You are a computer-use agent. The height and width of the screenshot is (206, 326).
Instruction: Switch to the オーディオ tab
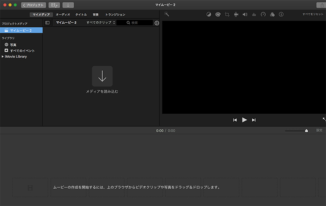[x=63, y=15]
